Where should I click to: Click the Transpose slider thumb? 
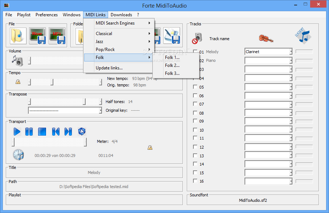84,102
